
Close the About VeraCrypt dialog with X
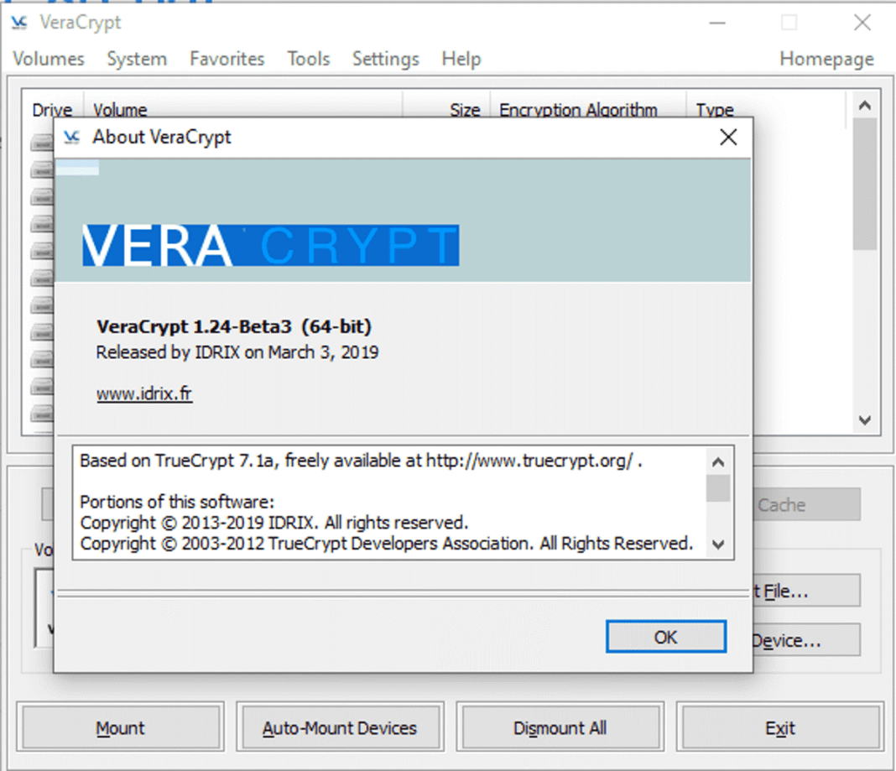(728, 138)
